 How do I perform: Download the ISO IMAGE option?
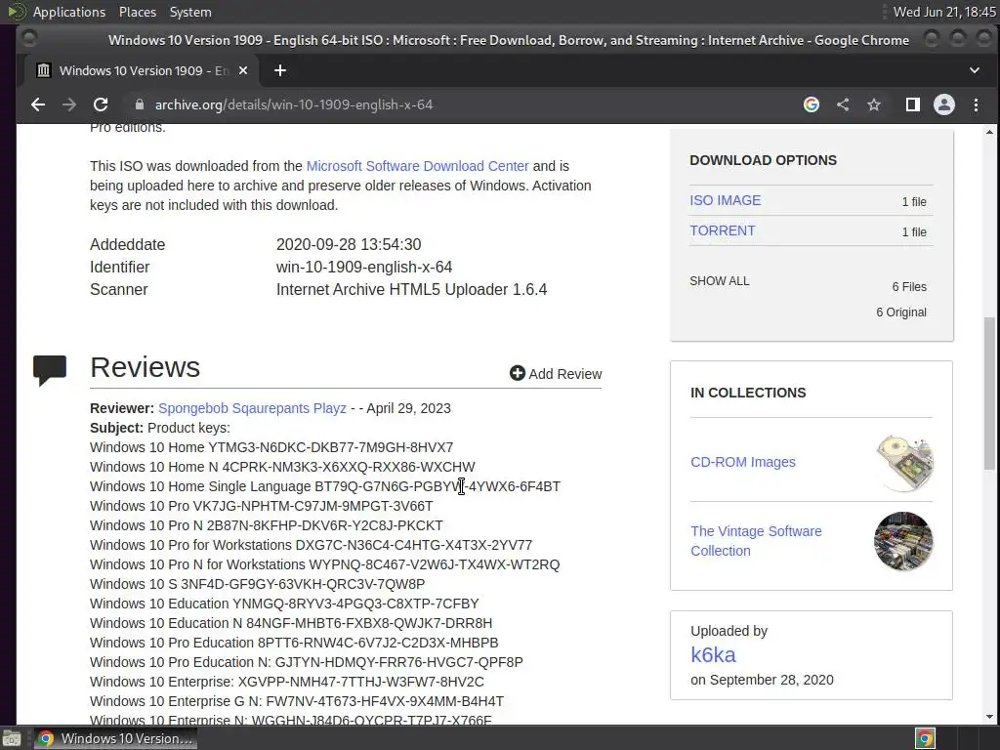point(726,200)
